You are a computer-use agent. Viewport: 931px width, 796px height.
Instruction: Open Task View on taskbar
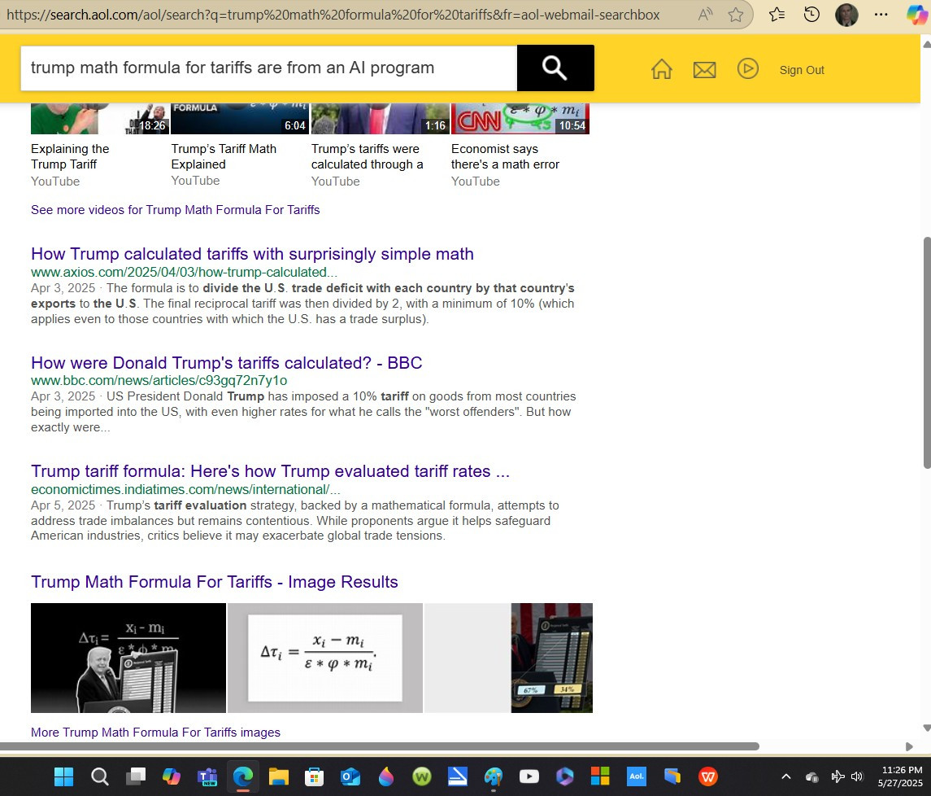tap(136, 776)
